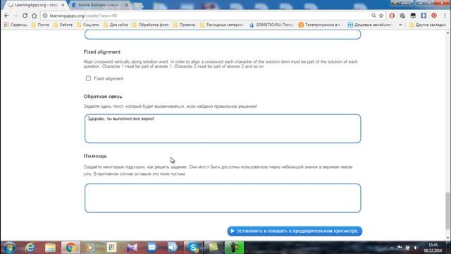Viewport: 451px width, 254px height.
Task: Click the zoom magnifier icon in address bar
Action: 373,16
